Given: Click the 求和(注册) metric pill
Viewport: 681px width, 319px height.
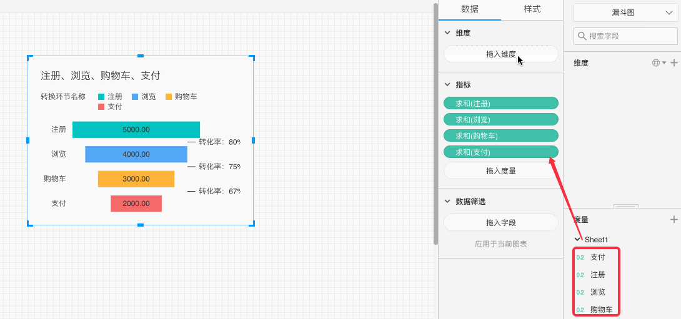Looking at the screenshot, I should click(x=500, y=104).
